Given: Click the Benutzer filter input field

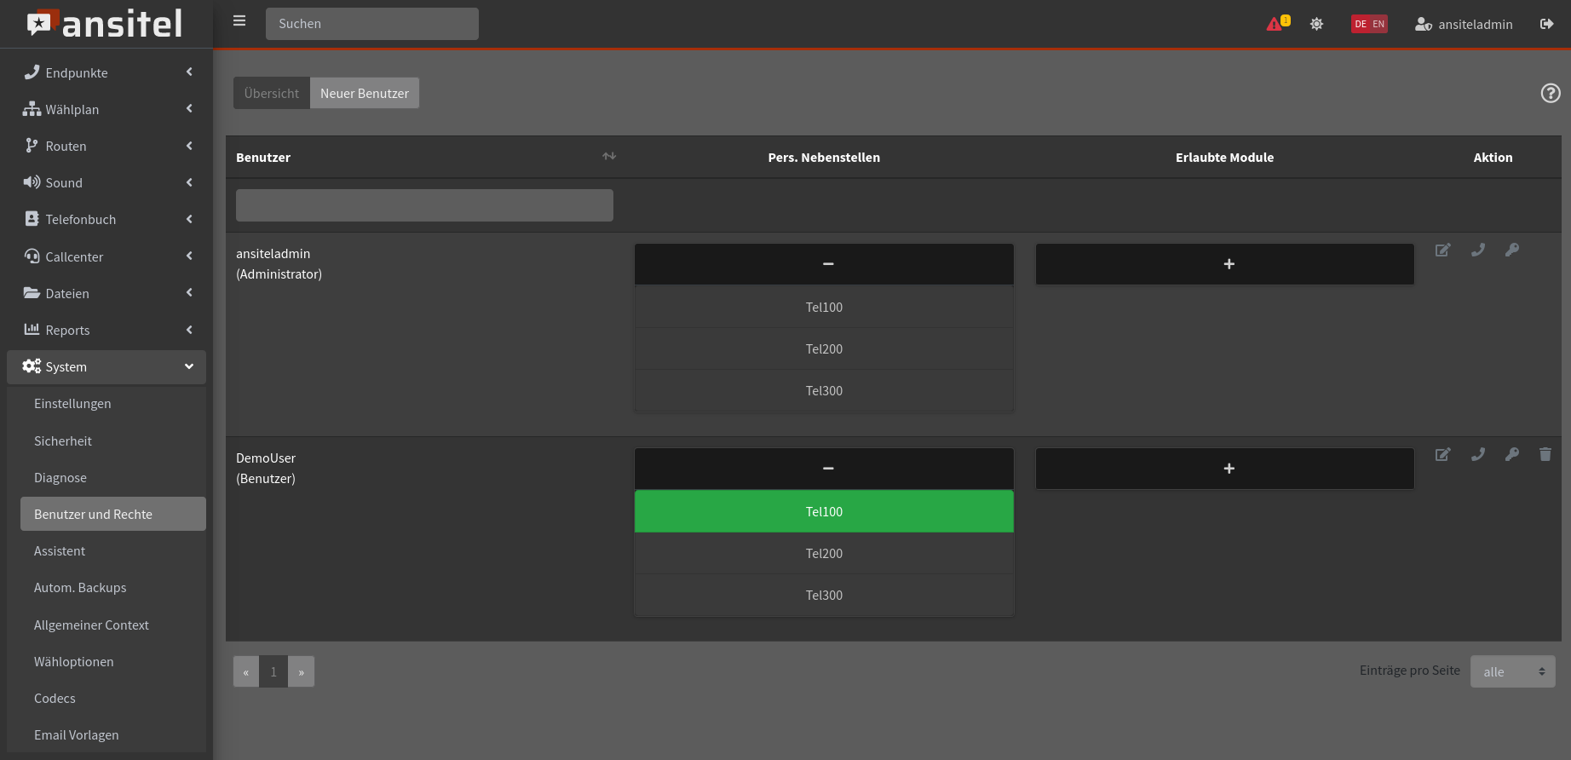Looking at the screenshot, I should click(x=424, y=205).
